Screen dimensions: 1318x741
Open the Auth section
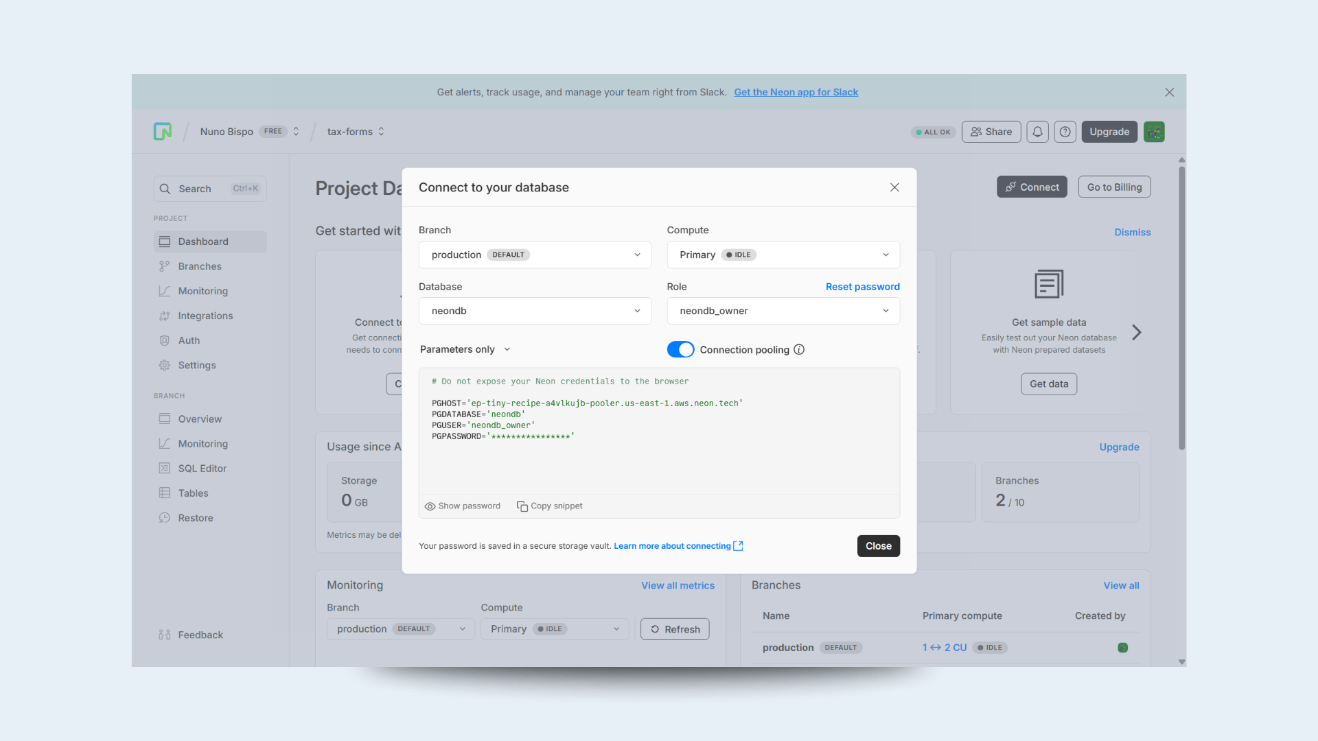[189, 340]
